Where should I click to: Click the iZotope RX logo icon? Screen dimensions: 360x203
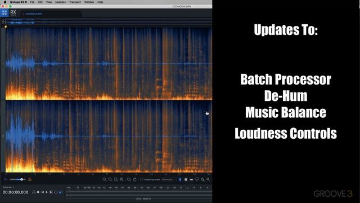pyautogui.click(x=4, y=13)
